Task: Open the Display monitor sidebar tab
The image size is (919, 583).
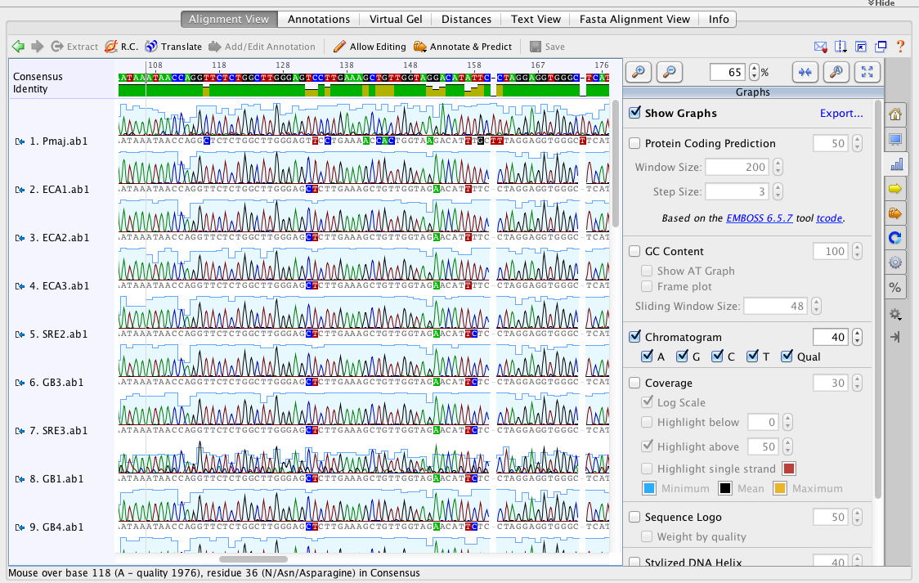Action: [x=895, y=139]
